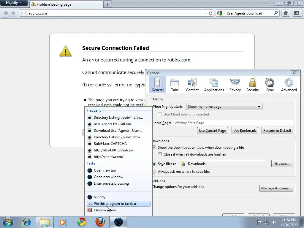Viewport: 304px width, 228px height.
Task: Launch Google Chrome from taskbar
Action: point(82,222)
